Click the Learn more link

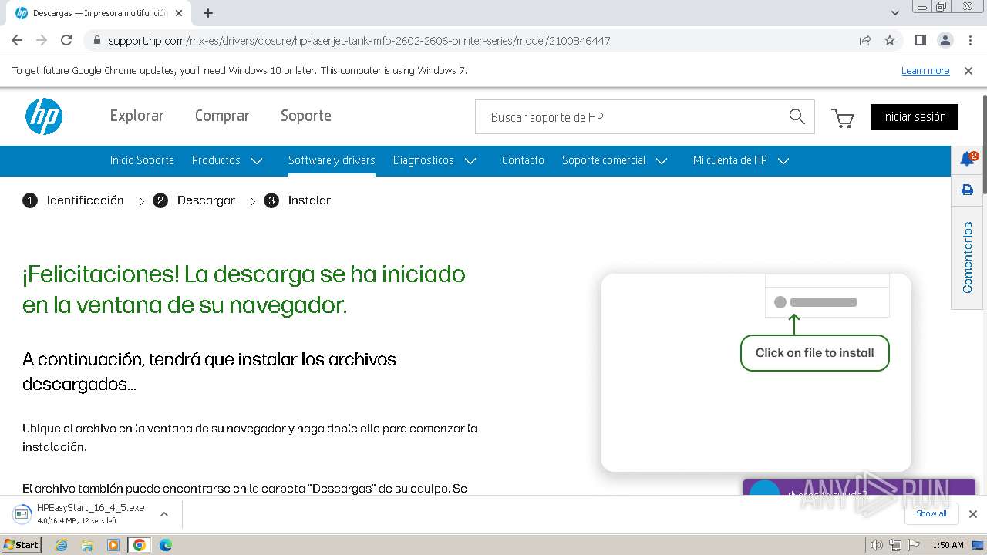tap(925, 71)
